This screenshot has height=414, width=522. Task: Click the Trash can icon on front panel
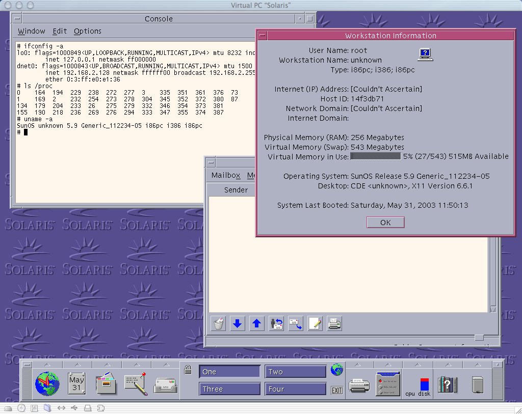tap(478, 385)
